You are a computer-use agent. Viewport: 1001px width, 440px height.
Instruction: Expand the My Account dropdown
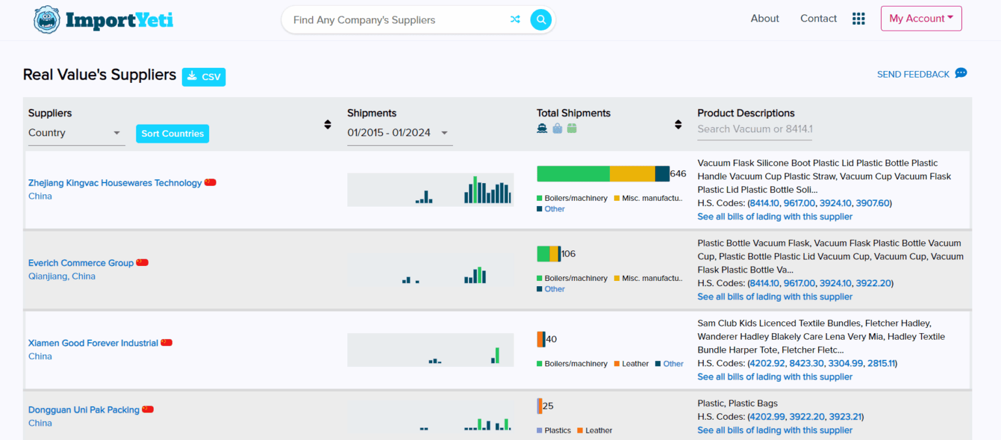(x=921, y=18)
